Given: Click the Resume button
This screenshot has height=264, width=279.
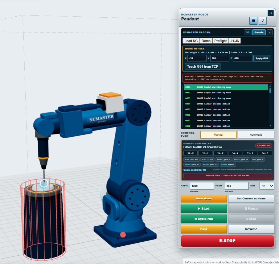Looking at the screenshot, I should [251, 229].
